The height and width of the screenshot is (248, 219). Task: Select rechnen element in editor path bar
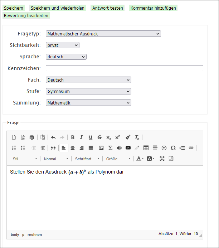coord(35,234)
